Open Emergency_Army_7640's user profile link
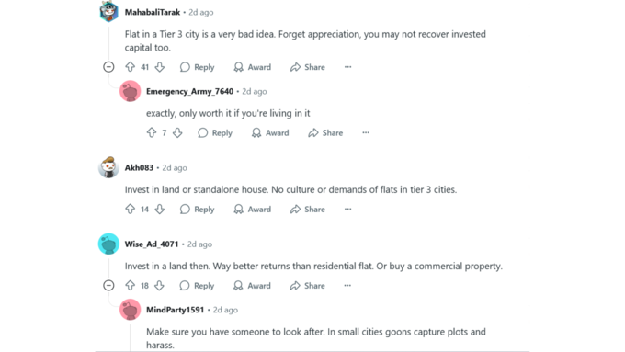 point(189,91)
